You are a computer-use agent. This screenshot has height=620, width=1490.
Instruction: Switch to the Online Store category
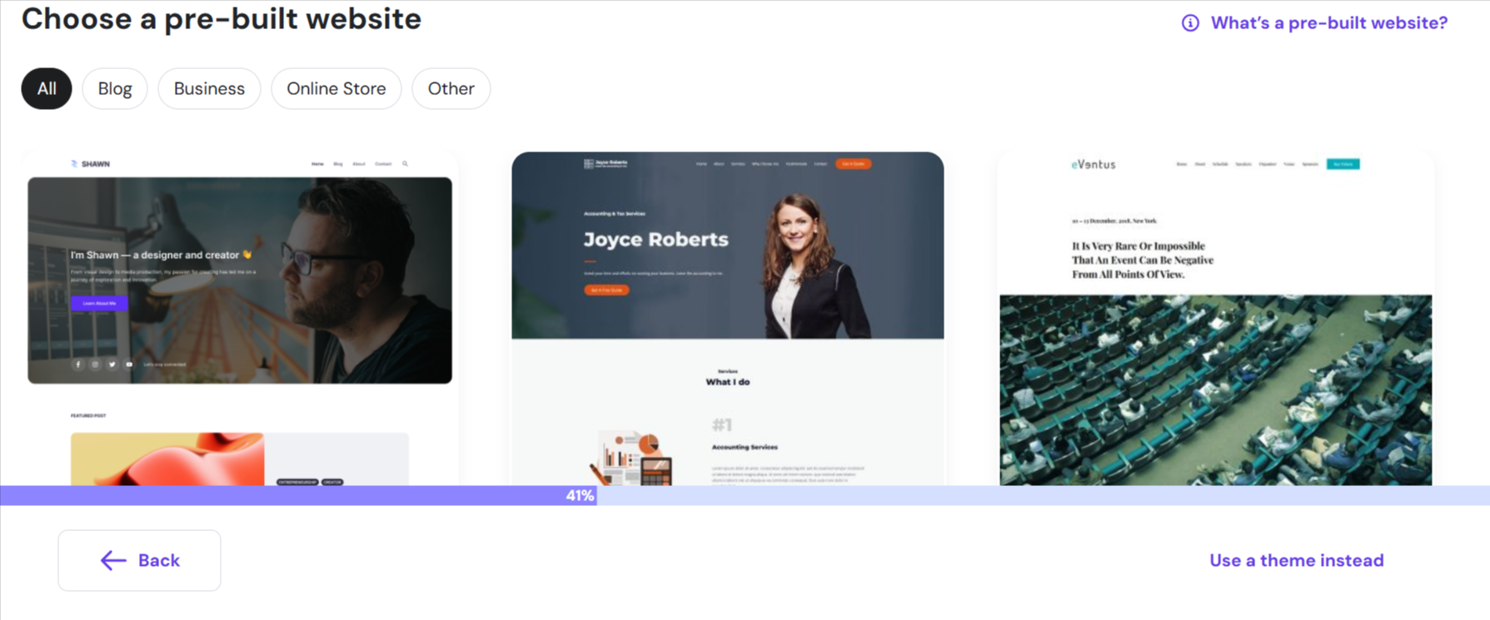[336, 89]
